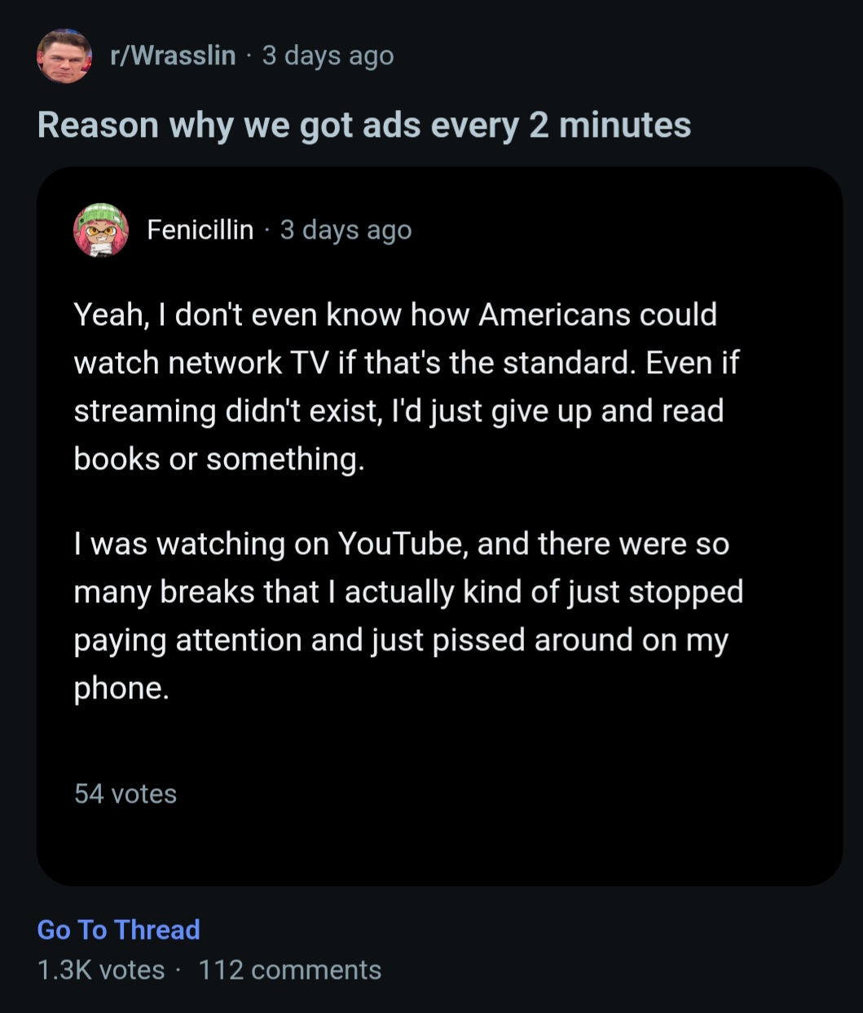
Task: Visit the Fenicillin username profile
Action: click(x=200, y=230)
